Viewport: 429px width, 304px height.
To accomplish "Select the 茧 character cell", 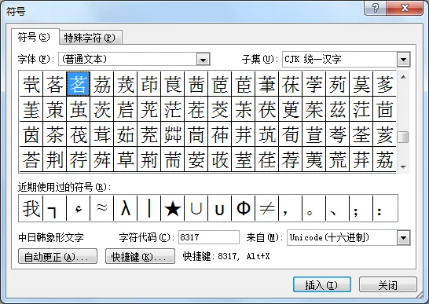I will [x=79, y=109].
